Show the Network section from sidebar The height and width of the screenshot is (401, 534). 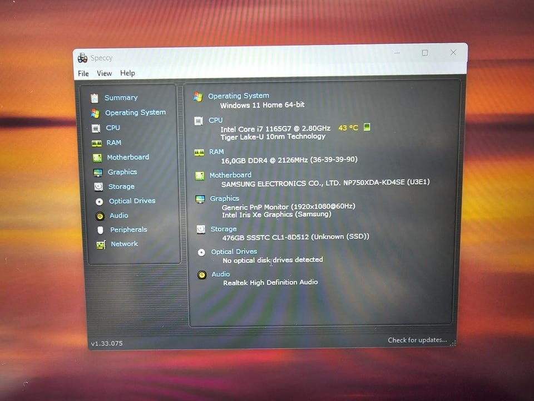coord(124,244)
